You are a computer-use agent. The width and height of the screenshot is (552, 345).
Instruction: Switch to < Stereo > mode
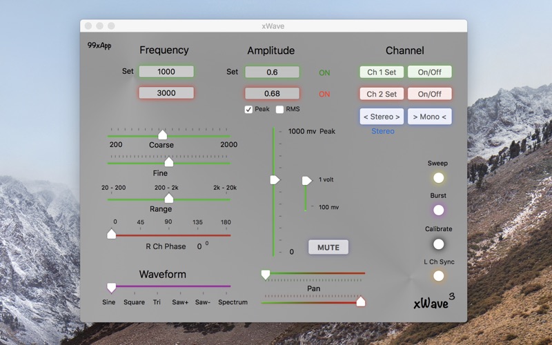382,117
